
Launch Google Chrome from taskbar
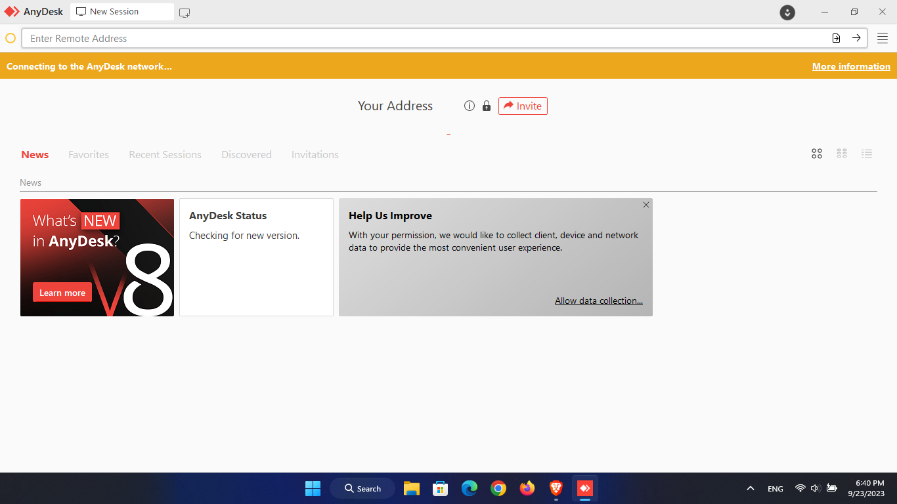[x=498, y=488]
